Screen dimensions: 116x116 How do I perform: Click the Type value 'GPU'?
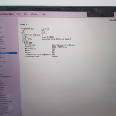pos(43,31)
